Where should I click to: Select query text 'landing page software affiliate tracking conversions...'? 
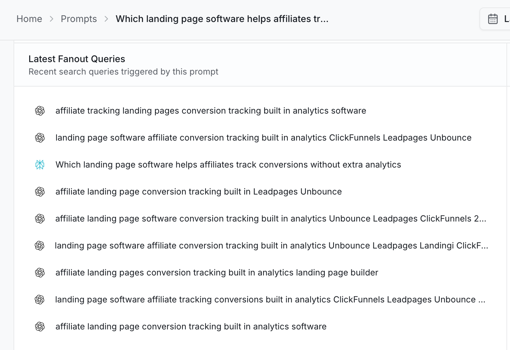[270, 300]
